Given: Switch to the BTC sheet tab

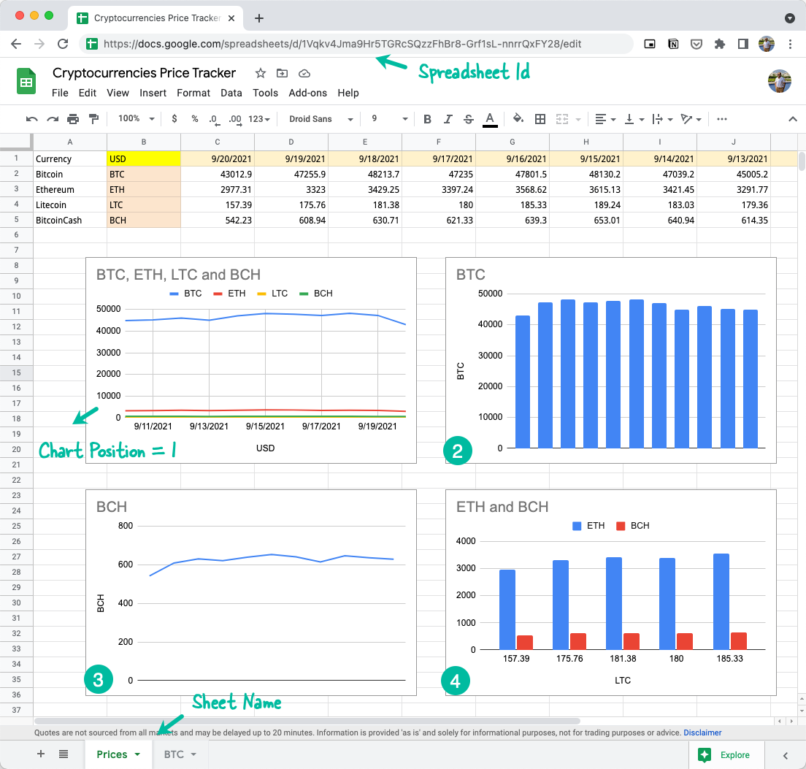Looking at the screenshot, I should coord(174,755).
